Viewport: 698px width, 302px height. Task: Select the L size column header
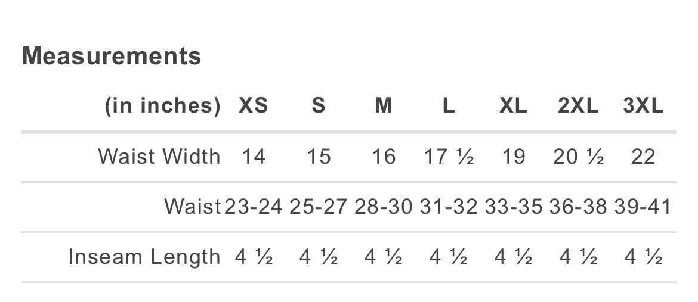449,106
